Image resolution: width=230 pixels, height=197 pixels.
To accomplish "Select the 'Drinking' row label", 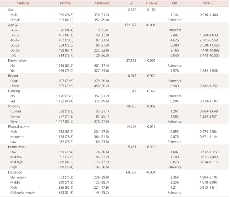I will tap(14, 91).
